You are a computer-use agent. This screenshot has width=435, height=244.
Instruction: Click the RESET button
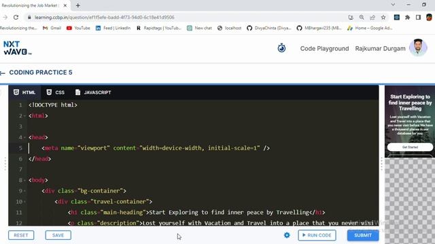coord(21,235)
